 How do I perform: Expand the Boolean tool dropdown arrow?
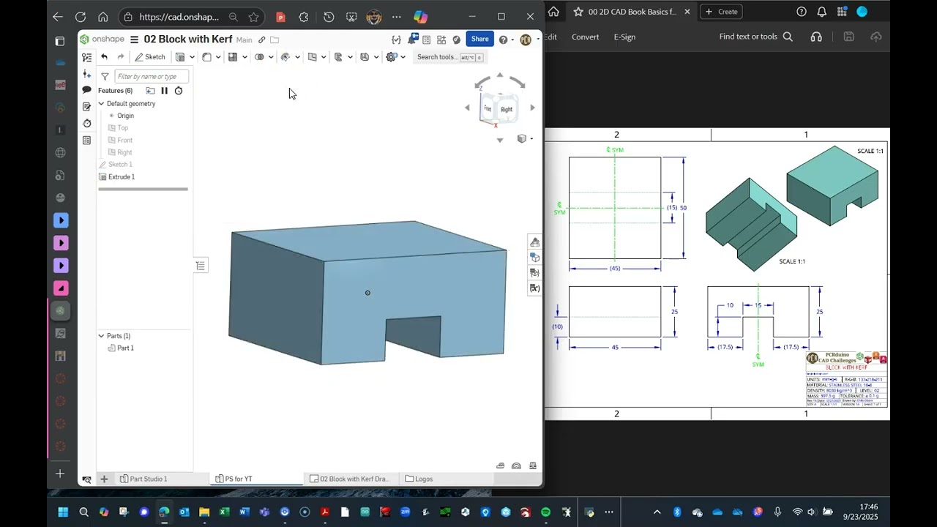[x=271, y=57]
